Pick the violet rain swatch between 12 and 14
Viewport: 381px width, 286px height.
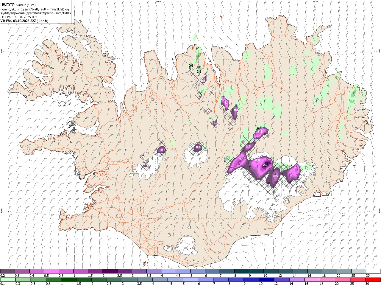click(281, 279)
